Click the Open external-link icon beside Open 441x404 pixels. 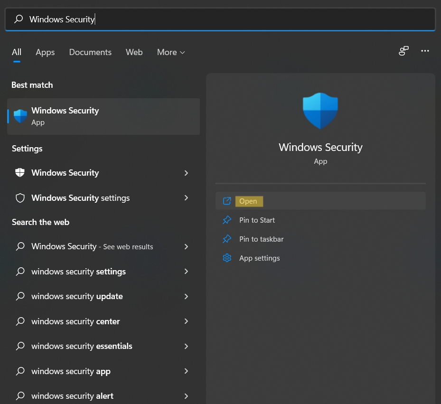click(227, 201)
